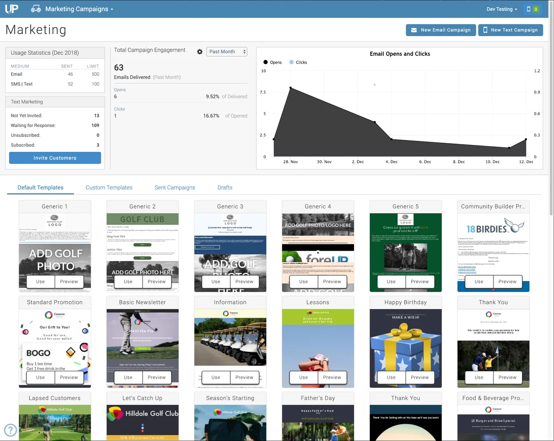Screen dimensions: 554x441
Task: Switch to the Custom Templates tab
Action: pyautogui.click(x=109, y=187)
